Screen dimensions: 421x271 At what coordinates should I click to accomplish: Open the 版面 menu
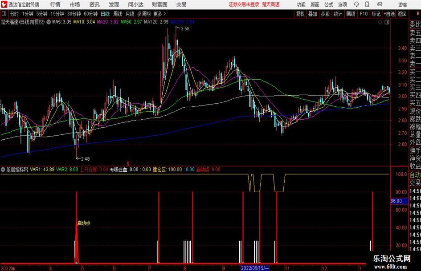point(315,4)
